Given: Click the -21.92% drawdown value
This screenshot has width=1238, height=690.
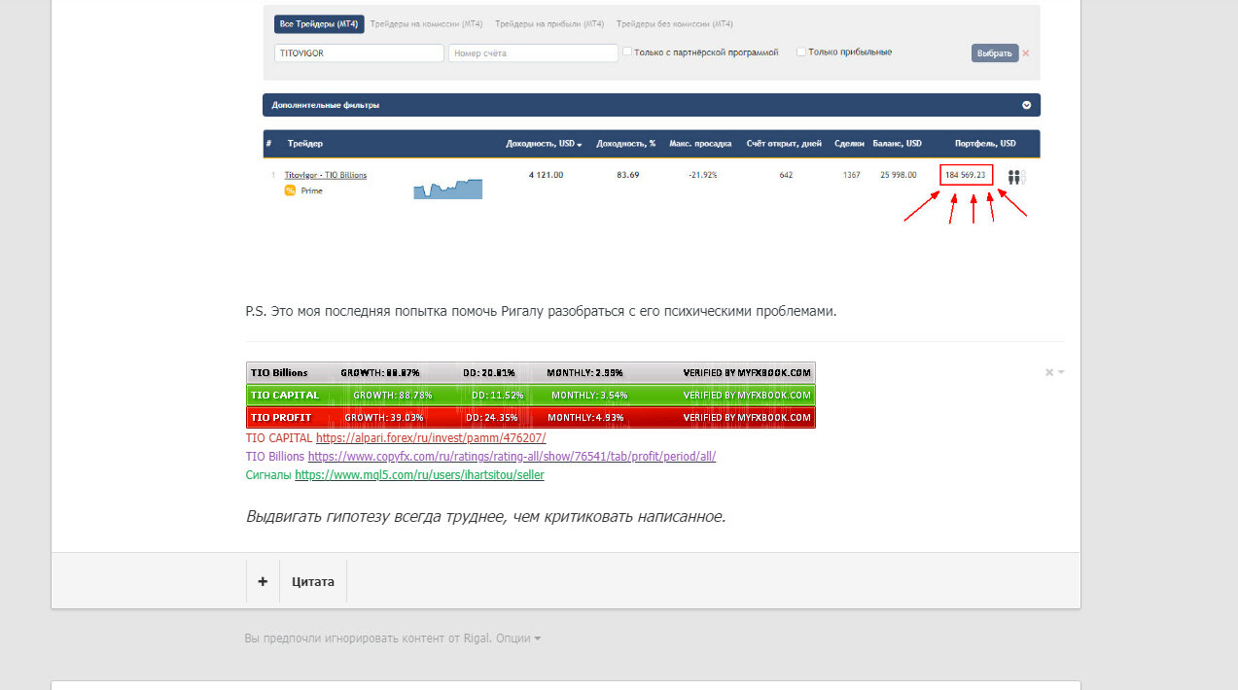Looking at the screenshot, I should (702, 175).
